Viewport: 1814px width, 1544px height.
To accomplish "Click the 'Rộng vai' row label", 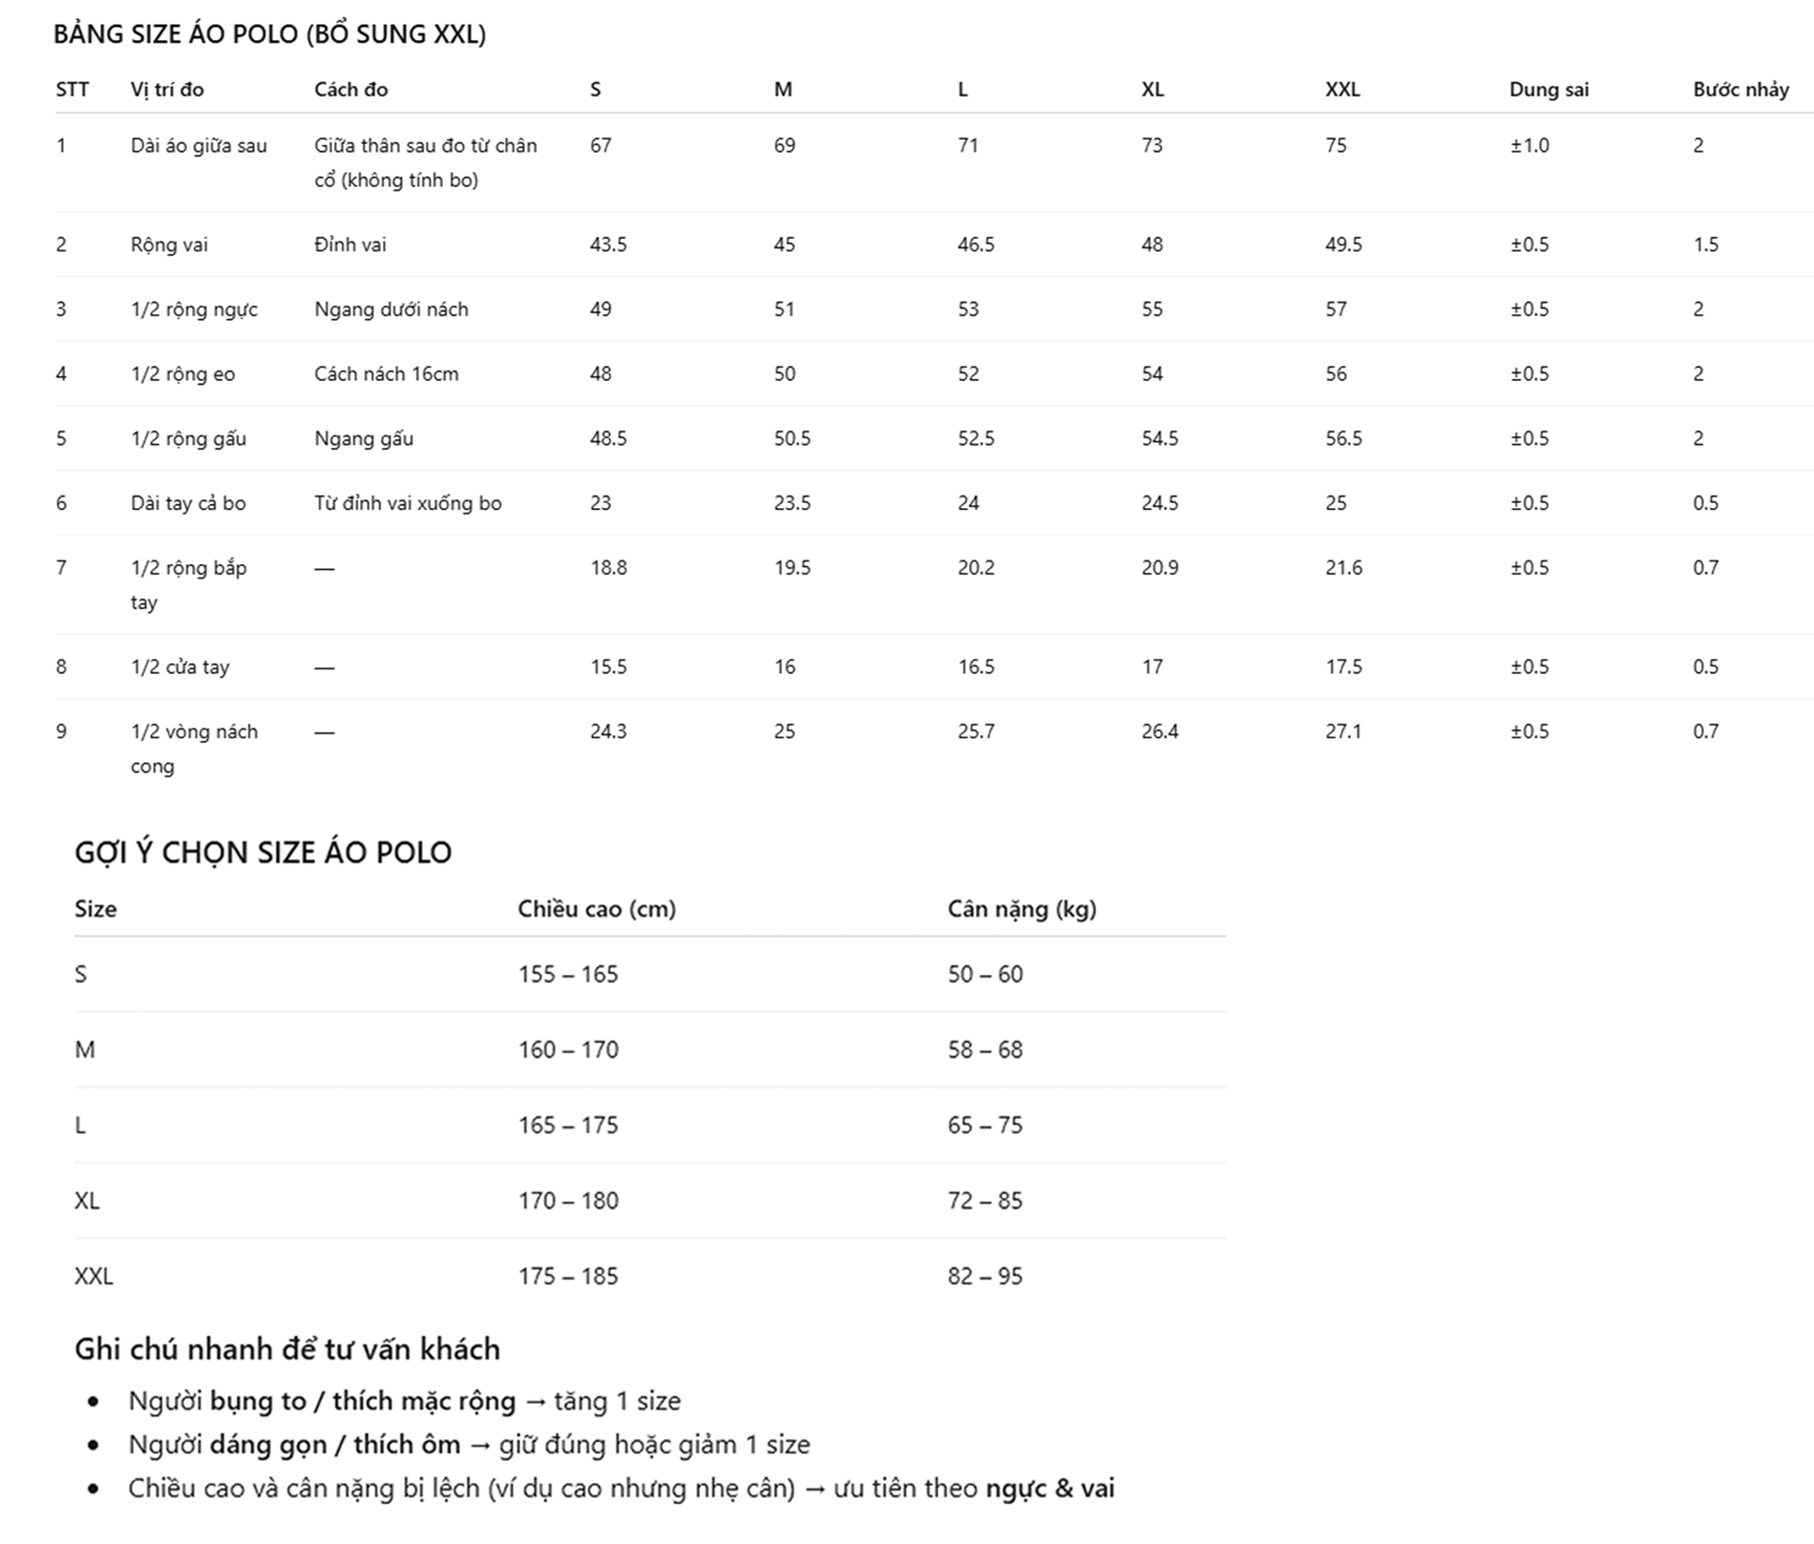I will coord(169,244).
